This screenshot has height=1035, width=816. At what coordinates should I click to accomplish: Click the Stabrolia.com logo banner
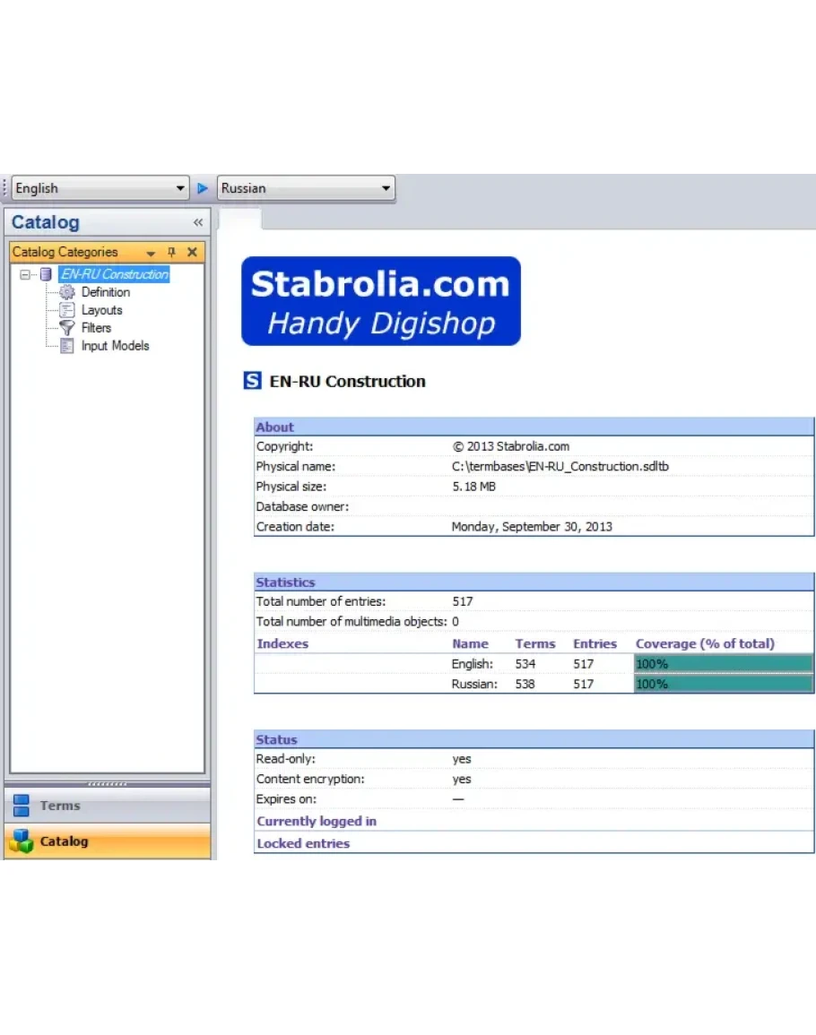[x=380, y=301]
